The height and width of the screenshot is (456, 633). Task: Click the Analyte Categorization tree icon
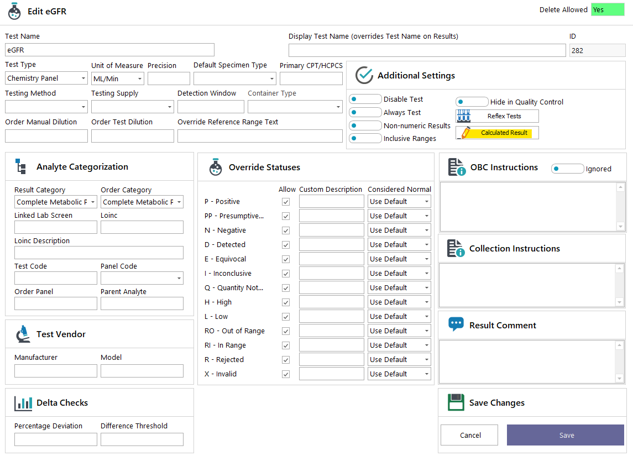click(x=20, y=167)
